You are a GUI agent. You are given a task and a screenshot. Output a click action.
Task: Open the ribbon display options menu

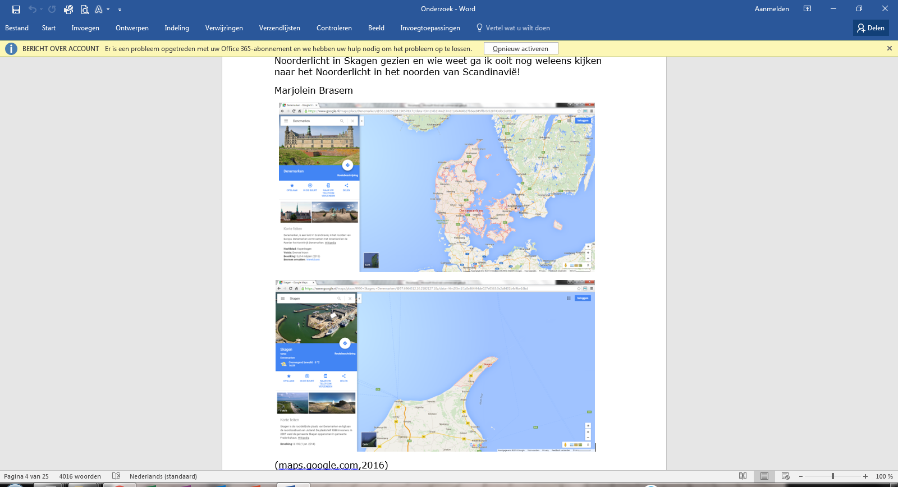pyautogui.click(x=807, y=9)
